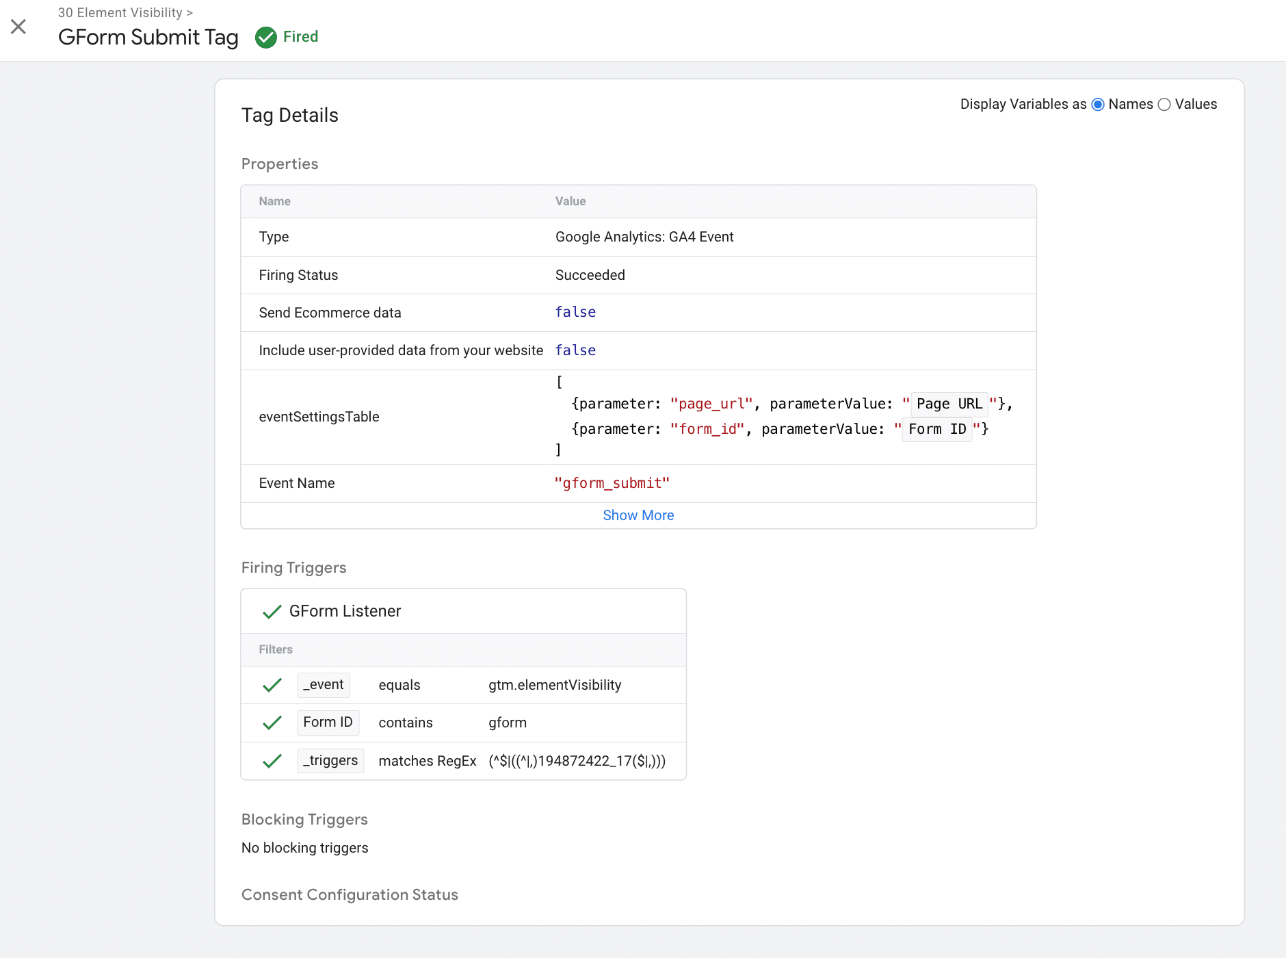1286x958 pixels.
Task: Select the "gform_submit" event name value
Action: coord(612,483)
